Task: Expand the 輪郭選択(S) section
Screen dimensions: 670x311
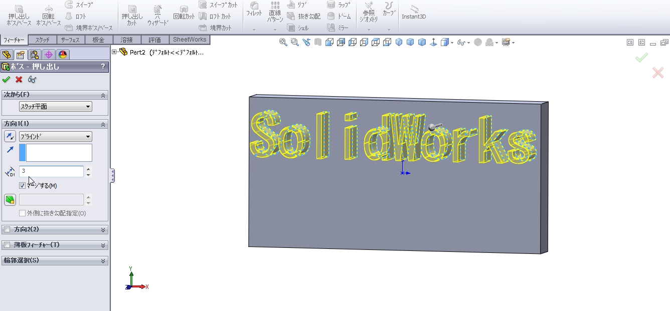Action: (x=103, y=261)
